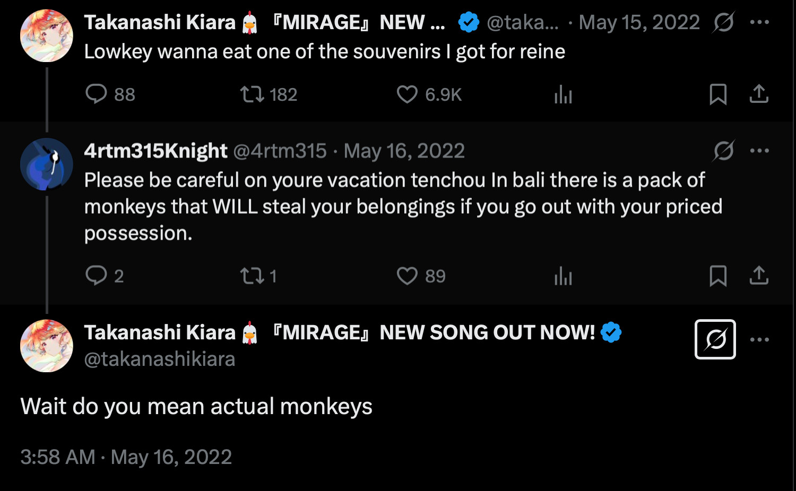Repost 4rtm315Knight's tweet about Bali monkeys
The height and width of the screenshot is (491, 796).
tap(252, 276)
